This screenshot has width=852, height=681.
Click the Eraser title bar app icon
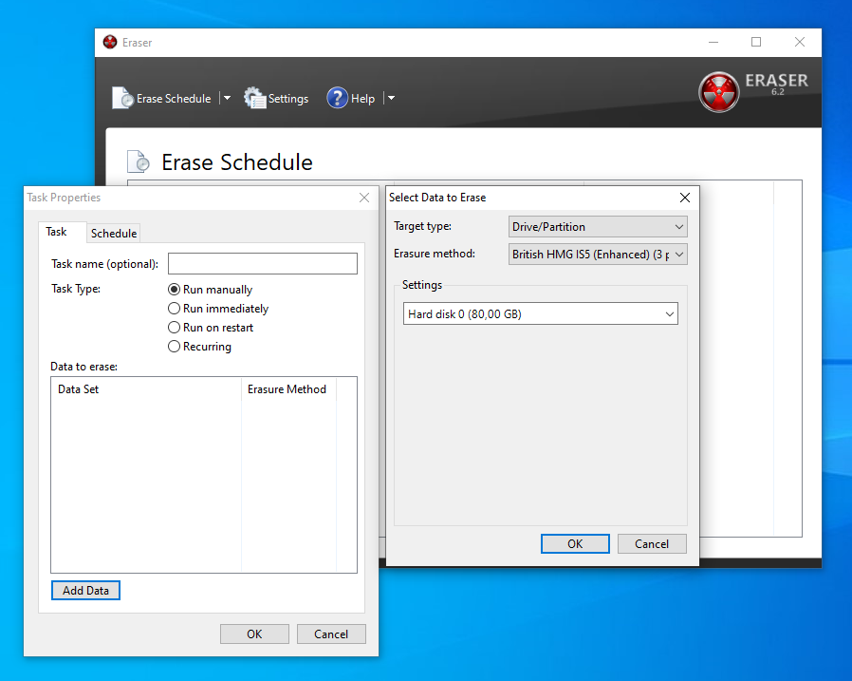point(110,42)
